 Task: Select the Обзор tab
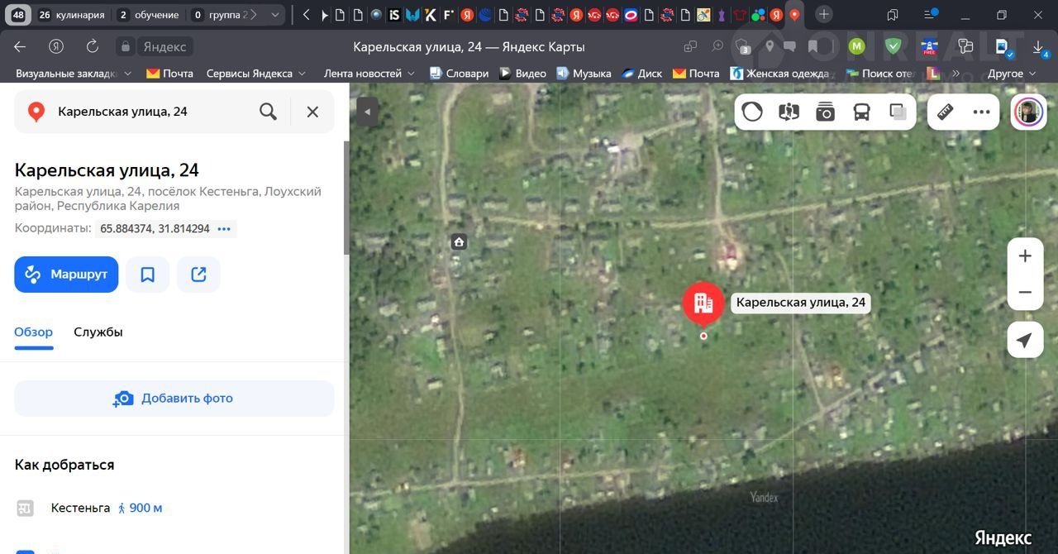[x=34, y=332]
